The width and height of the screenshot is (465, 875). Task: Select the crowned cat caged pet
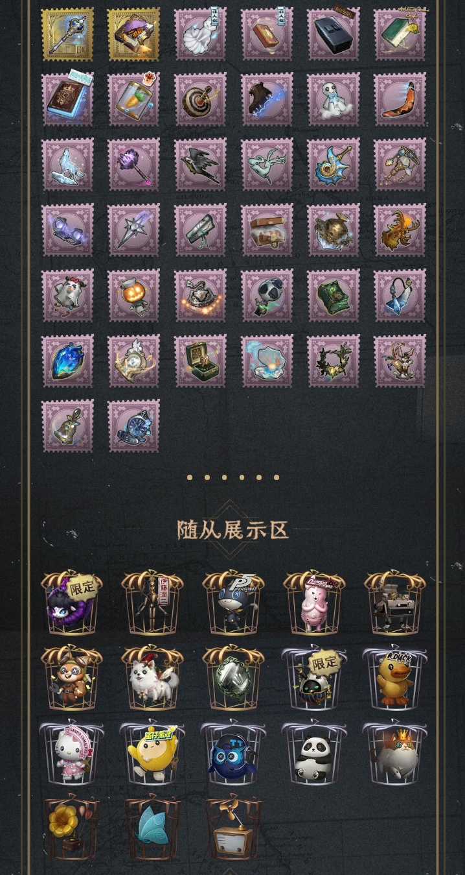click(x=394, y=752)
